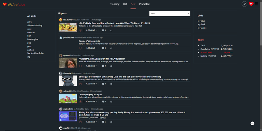The width and height of the screenshot is (262, 131).
Task: Reblog the Epaule d'agneau rôtie post
Action: pos(111,48)
